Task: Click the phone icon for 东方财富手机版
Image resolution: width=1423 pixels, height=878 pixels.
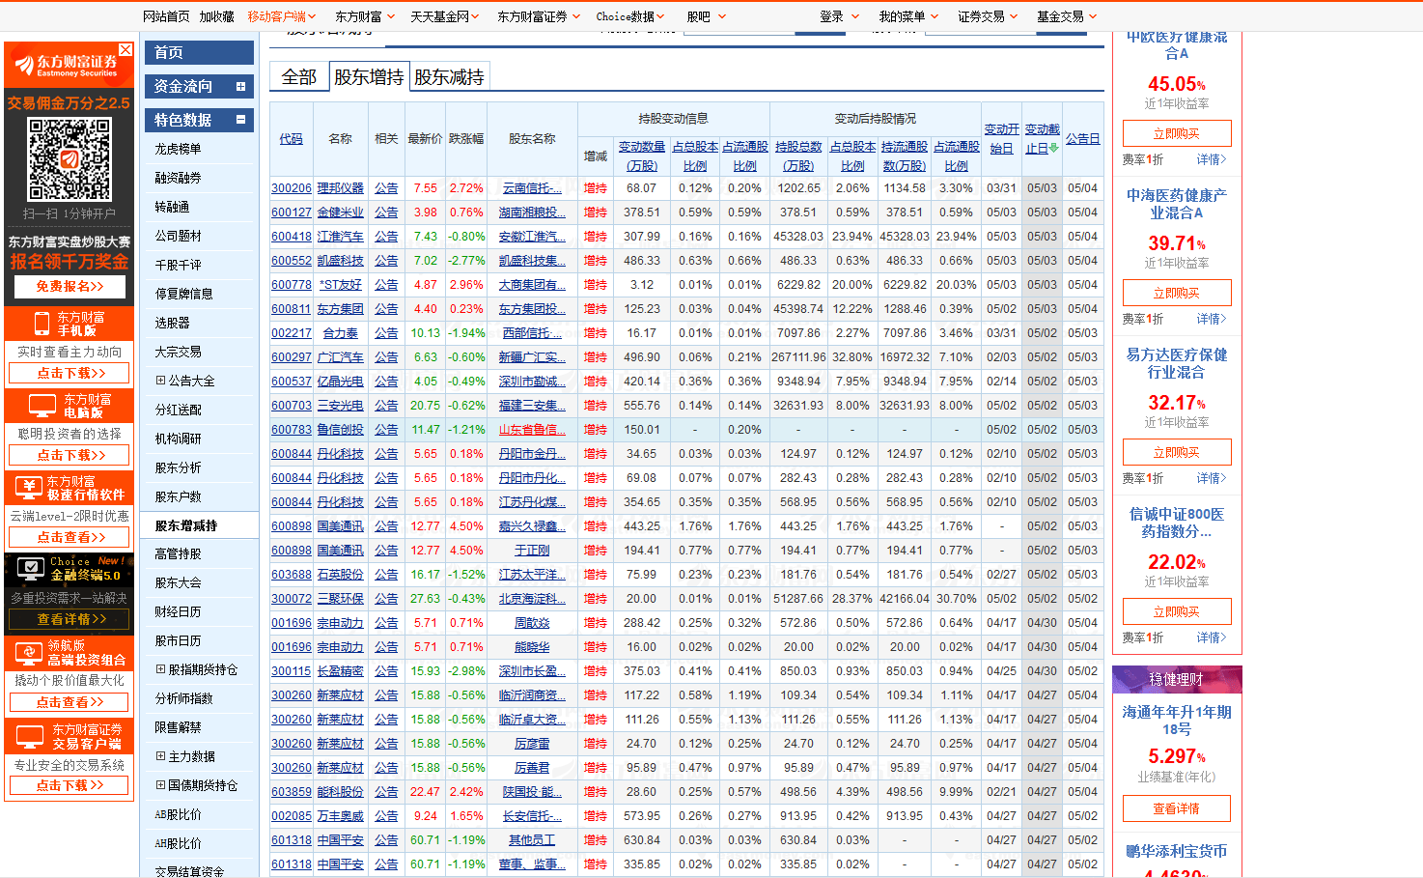Action: click(42, 324)
